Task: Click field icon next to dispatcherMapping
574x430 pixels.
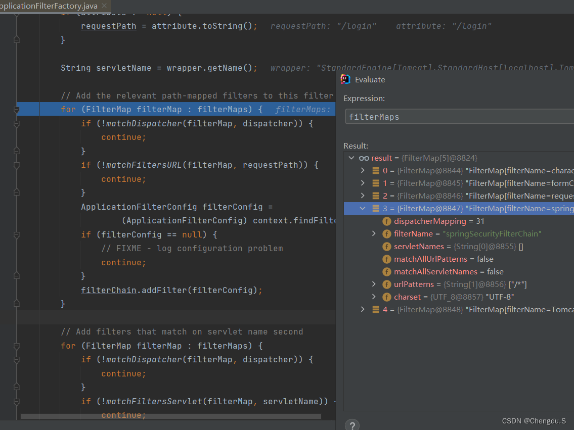Action: coord(387,221)
